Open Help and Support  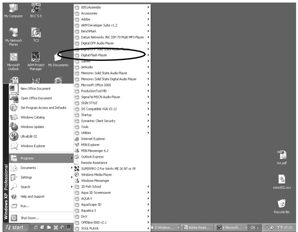[x=41, y=197]
